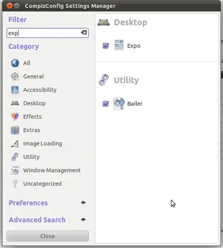The image size is (223, 248).
Task: Select the Window Management category label
Action: tap(52, 170)
